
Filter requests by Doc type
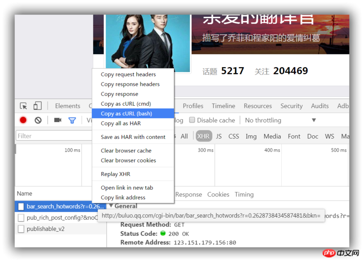tap(313, 136)
